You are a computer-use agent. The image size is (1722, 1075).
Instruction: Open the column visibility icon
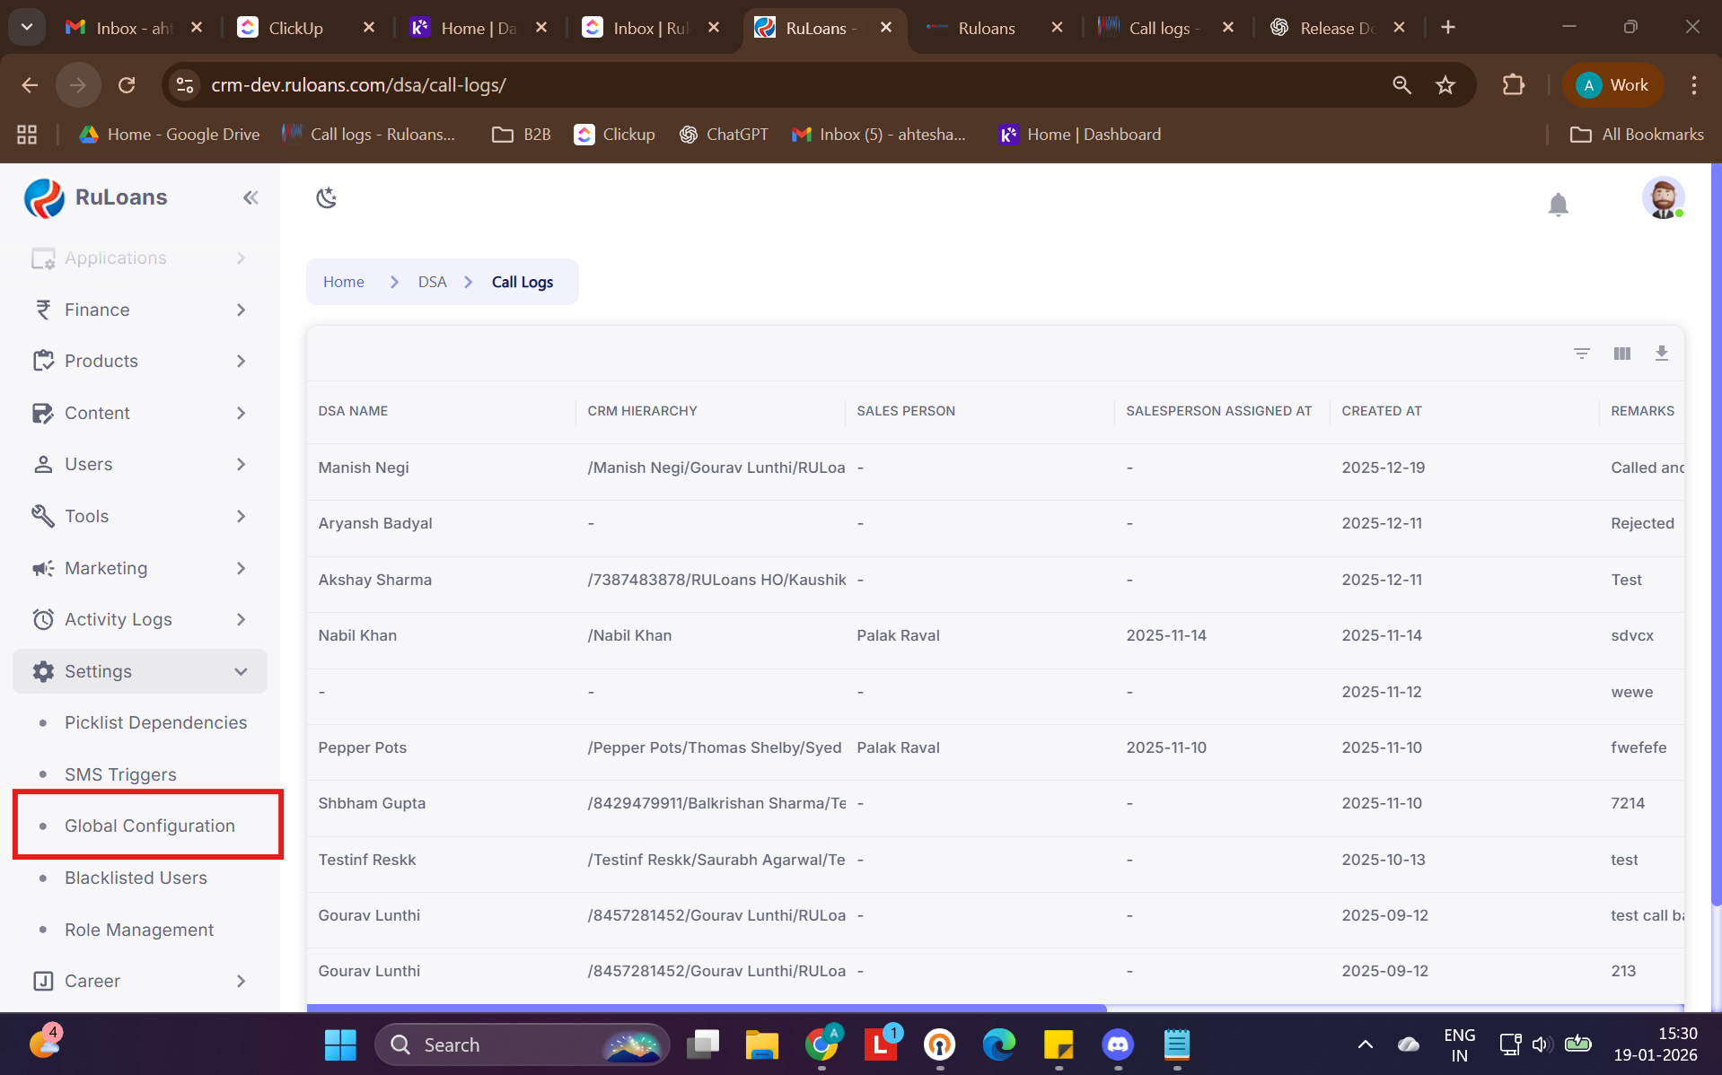coord(1621,354)
